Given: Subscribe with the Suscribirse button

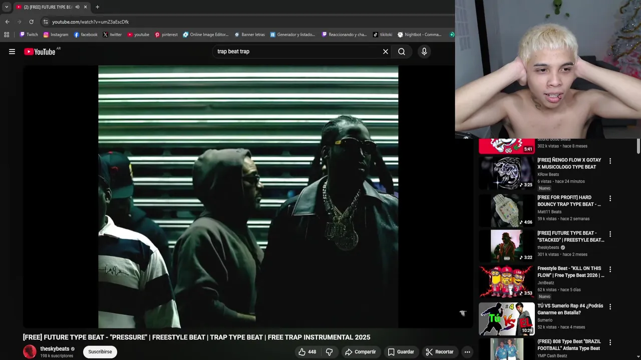Looking at the screenshot, I should [x=100, y=352].
